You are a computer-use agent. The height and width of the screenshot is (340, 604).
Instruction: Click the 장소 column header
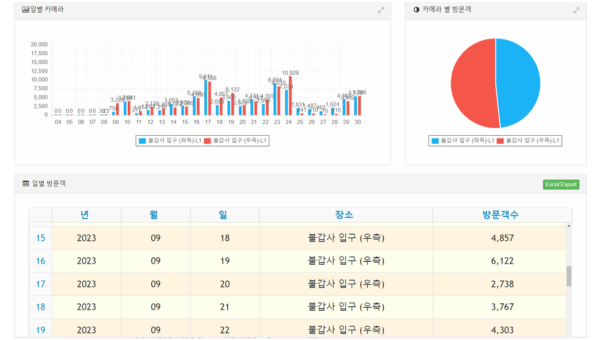pos(346,215)
